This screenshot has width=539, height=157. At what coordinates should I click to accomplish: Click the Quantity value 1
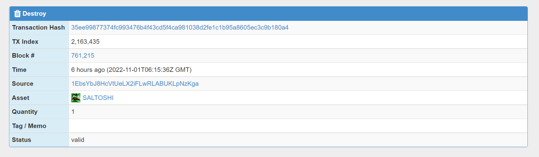pyautogui.click(x=73, y=112)
